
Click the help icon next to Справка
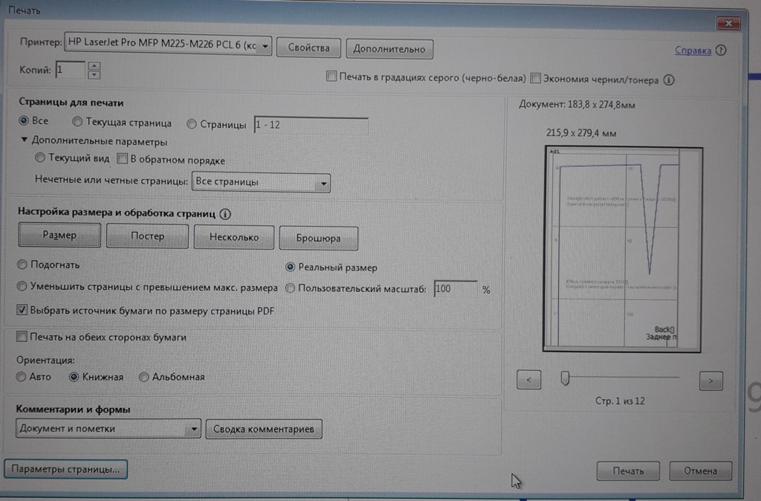(721, 51)
